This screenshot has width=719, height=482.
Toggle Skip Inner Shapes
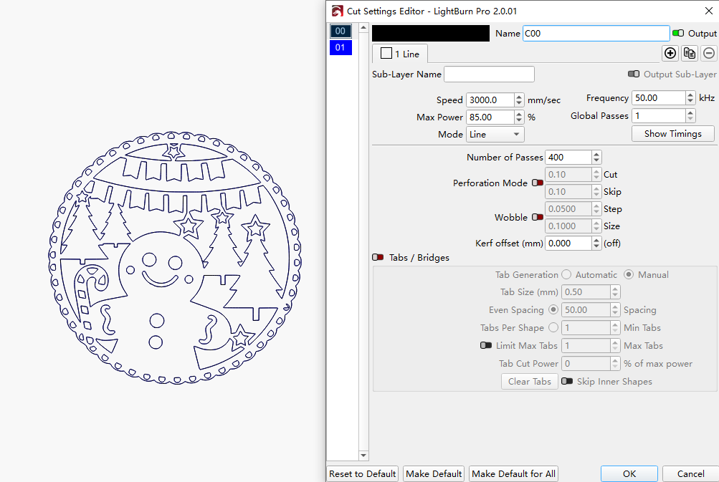(x=567, y=381)
